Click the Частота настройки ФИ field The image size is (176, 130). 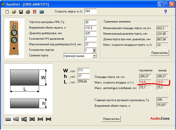click(91, 22)
